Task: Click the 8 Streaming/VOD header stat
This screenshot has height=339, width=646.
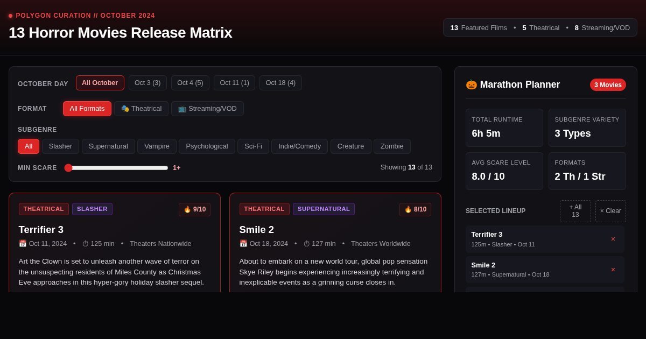Action: pos(602,27)
